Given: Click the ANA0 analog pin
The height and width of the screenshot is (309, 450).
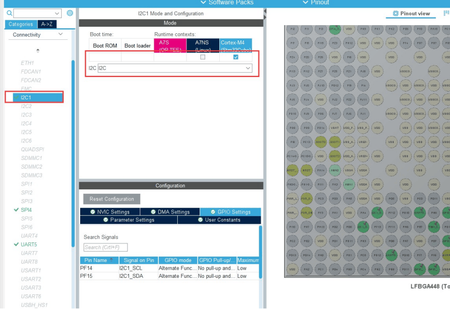Looking at the screenshot, I should pyautogui.click(x=334, y=170).
